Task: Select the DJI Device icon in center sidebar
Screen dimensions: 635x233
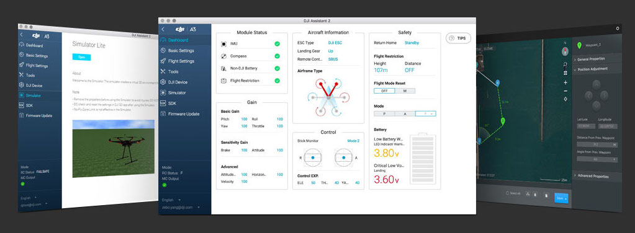Action: point(163,82)
